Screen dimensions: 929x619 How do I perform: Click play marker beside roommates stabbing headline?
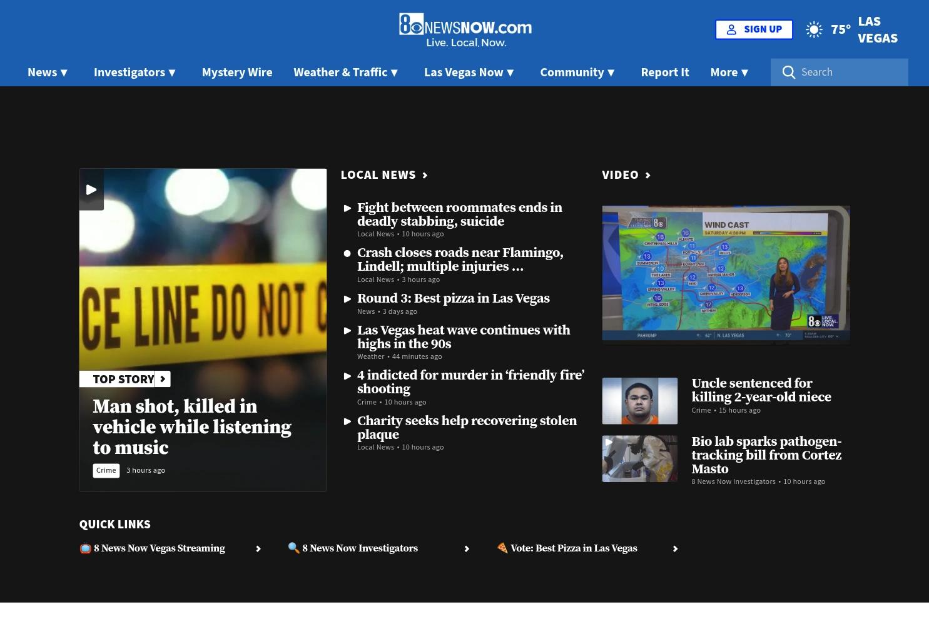coord(347,208)
